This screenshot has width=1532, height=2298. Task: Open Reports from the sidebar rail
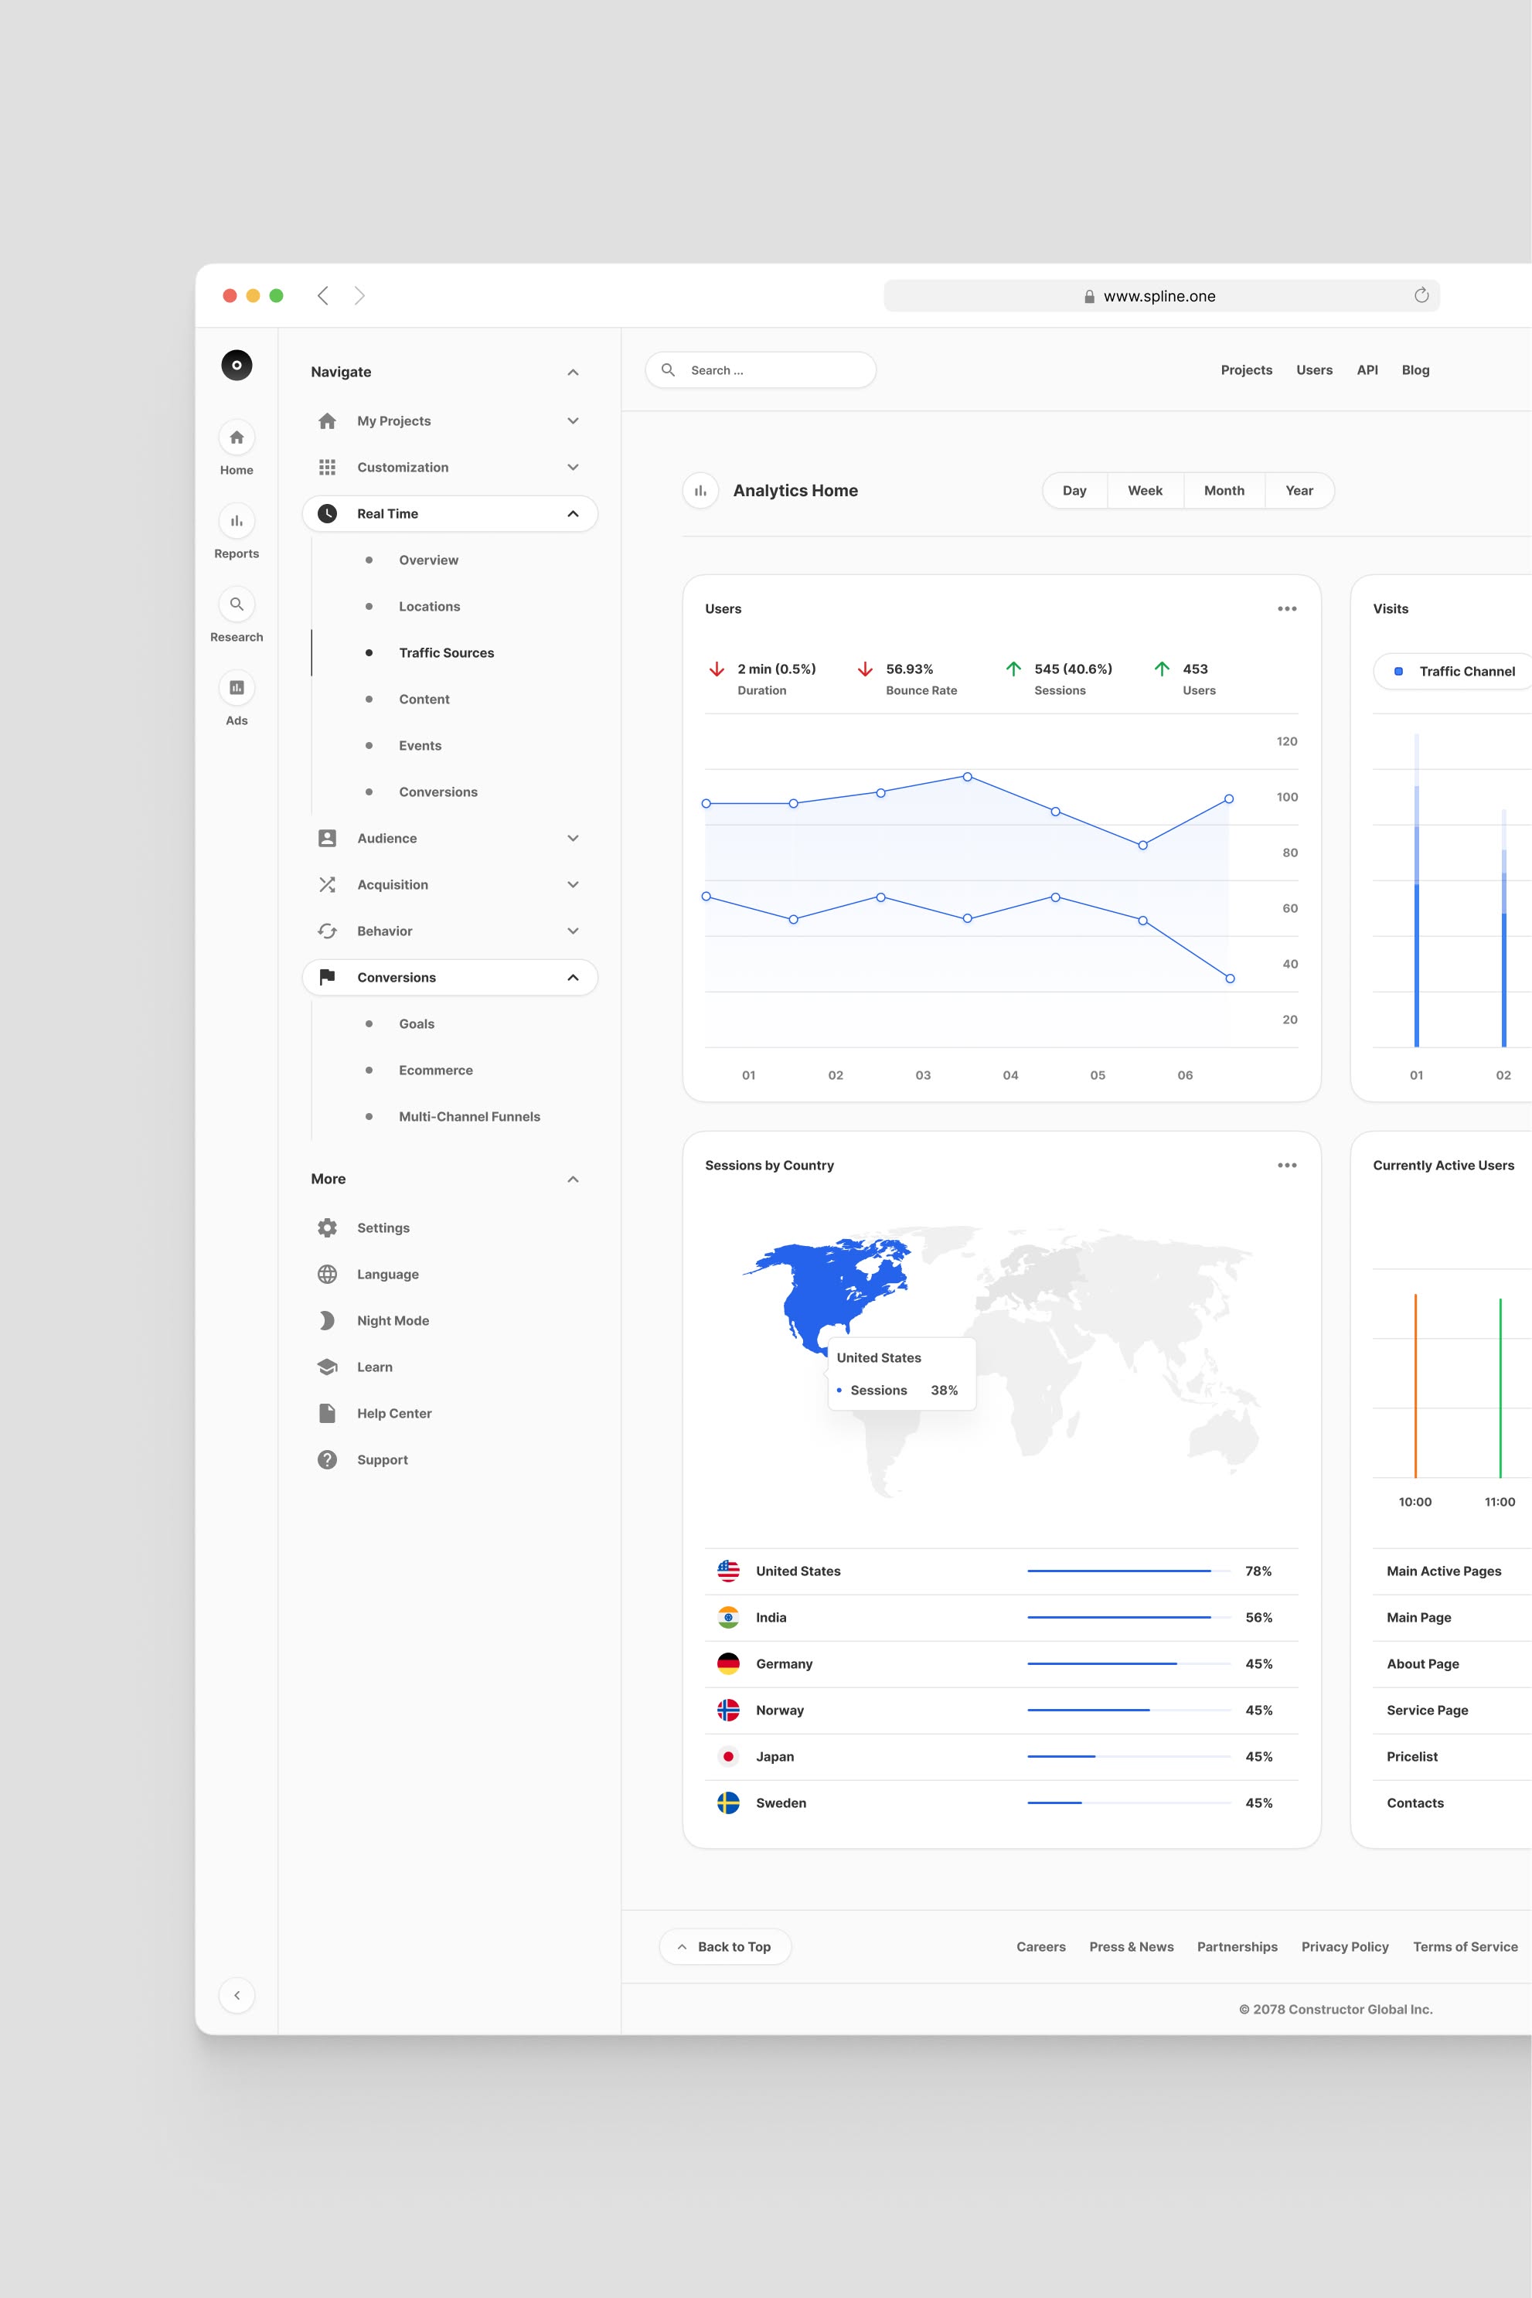(x=237, y=521)
